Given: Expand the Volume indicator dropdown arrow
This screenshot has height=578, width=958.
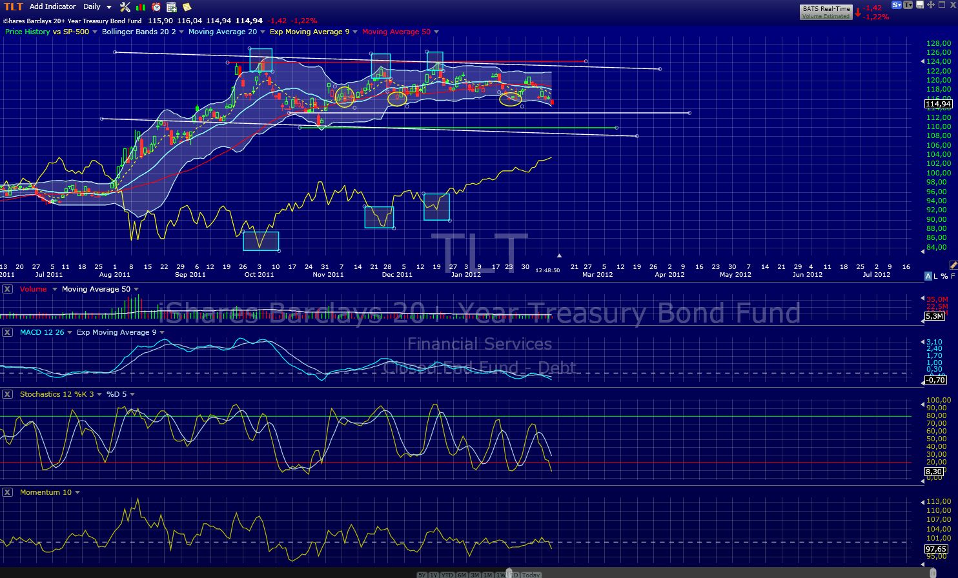Looking at the screenshot, I should click(54, 289).
